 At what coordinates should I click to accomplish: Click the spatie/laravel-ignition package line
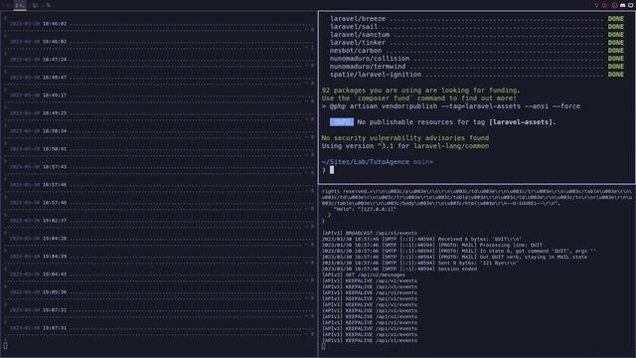point(477,75)
